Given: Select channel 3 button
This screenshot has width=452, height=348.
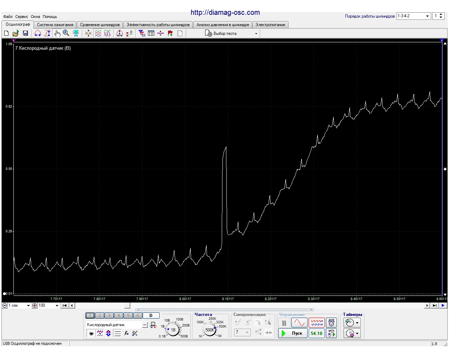Looking at the screenshot, I should pyautogui.click(x=109, y=316).
